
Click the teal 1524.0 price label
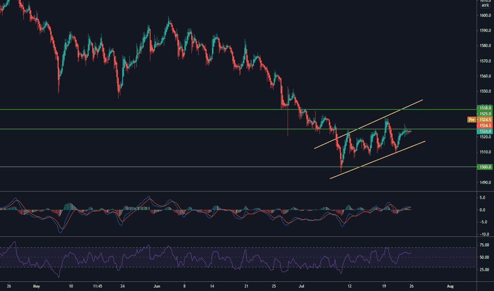[x=485, y=131]
